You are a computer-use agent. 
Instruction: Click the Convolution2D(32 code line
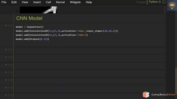point(67,31)
